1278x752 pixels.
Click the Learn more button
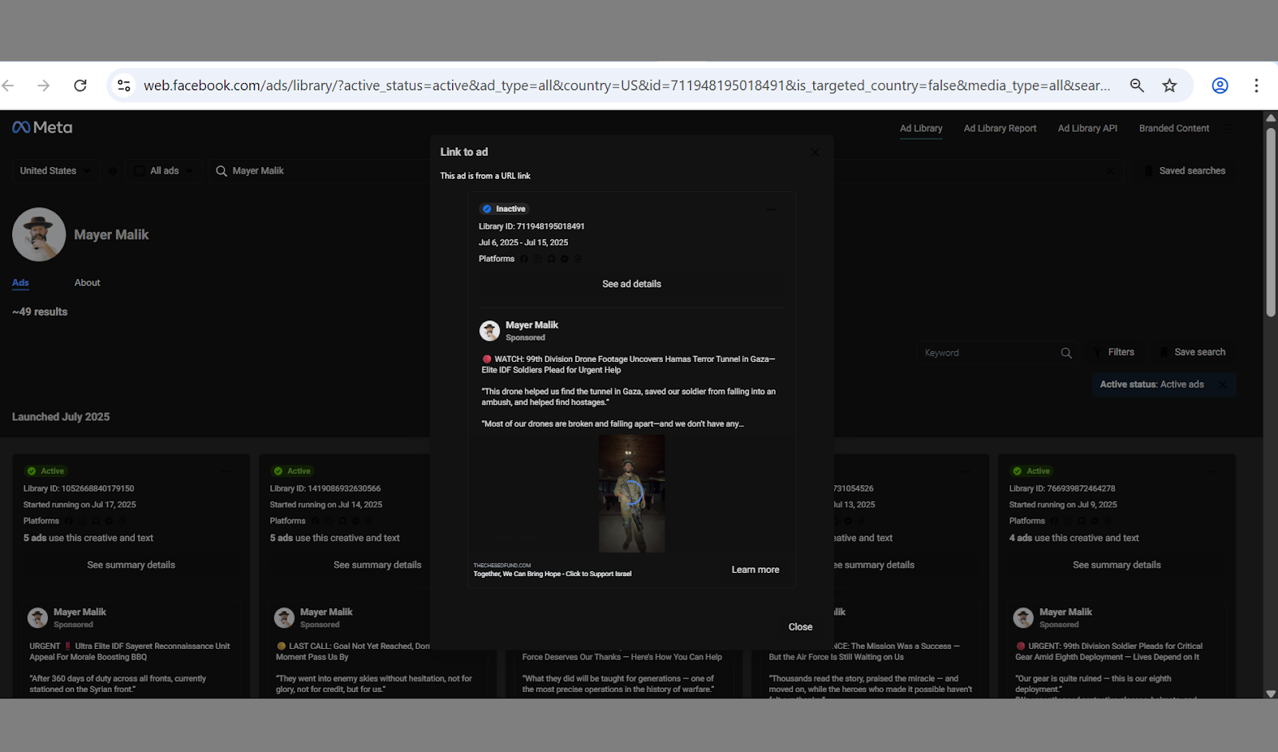(x=756, y=570)
